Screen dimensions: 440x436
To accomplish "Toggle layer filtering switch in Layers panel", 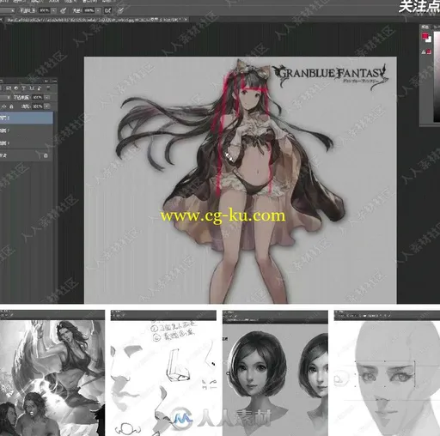I will [49, 88].
